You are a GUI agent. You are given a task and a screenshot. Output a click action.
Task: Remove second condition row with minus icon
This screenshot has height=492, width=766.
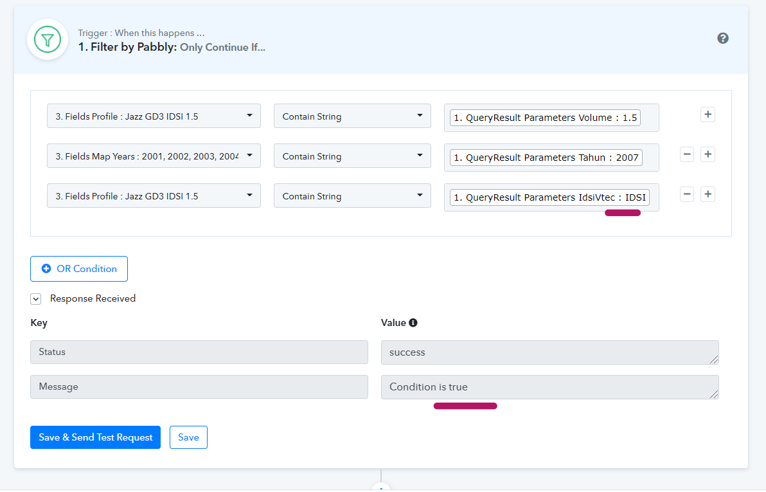pos(687,154)
